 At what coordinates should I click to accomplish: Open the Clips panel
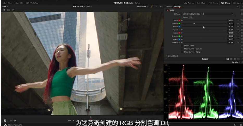click(202, 3)
